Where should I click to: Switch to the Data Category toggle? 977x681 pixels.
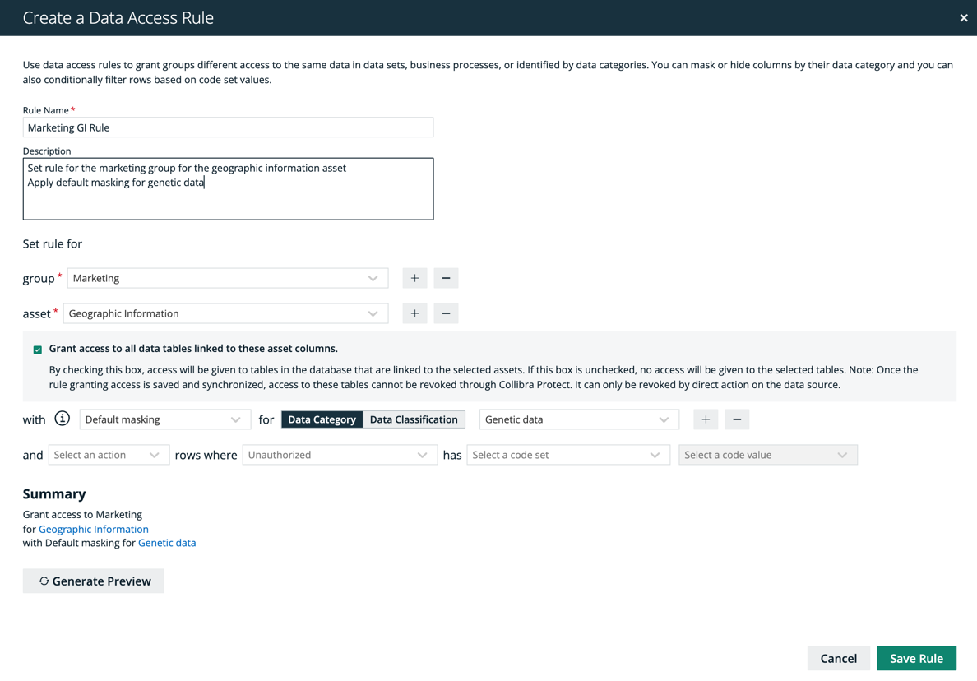pyautogui.click(x=322, y=419)
